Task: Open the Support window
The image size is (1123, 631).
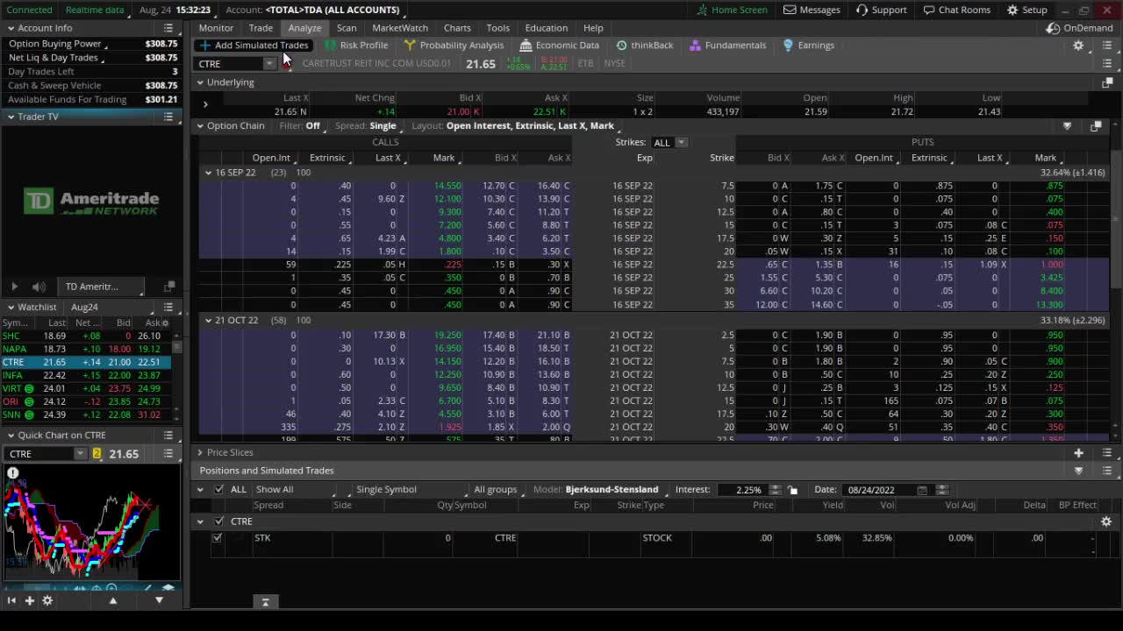Action: pyautogui.click(x=881, y=10)
